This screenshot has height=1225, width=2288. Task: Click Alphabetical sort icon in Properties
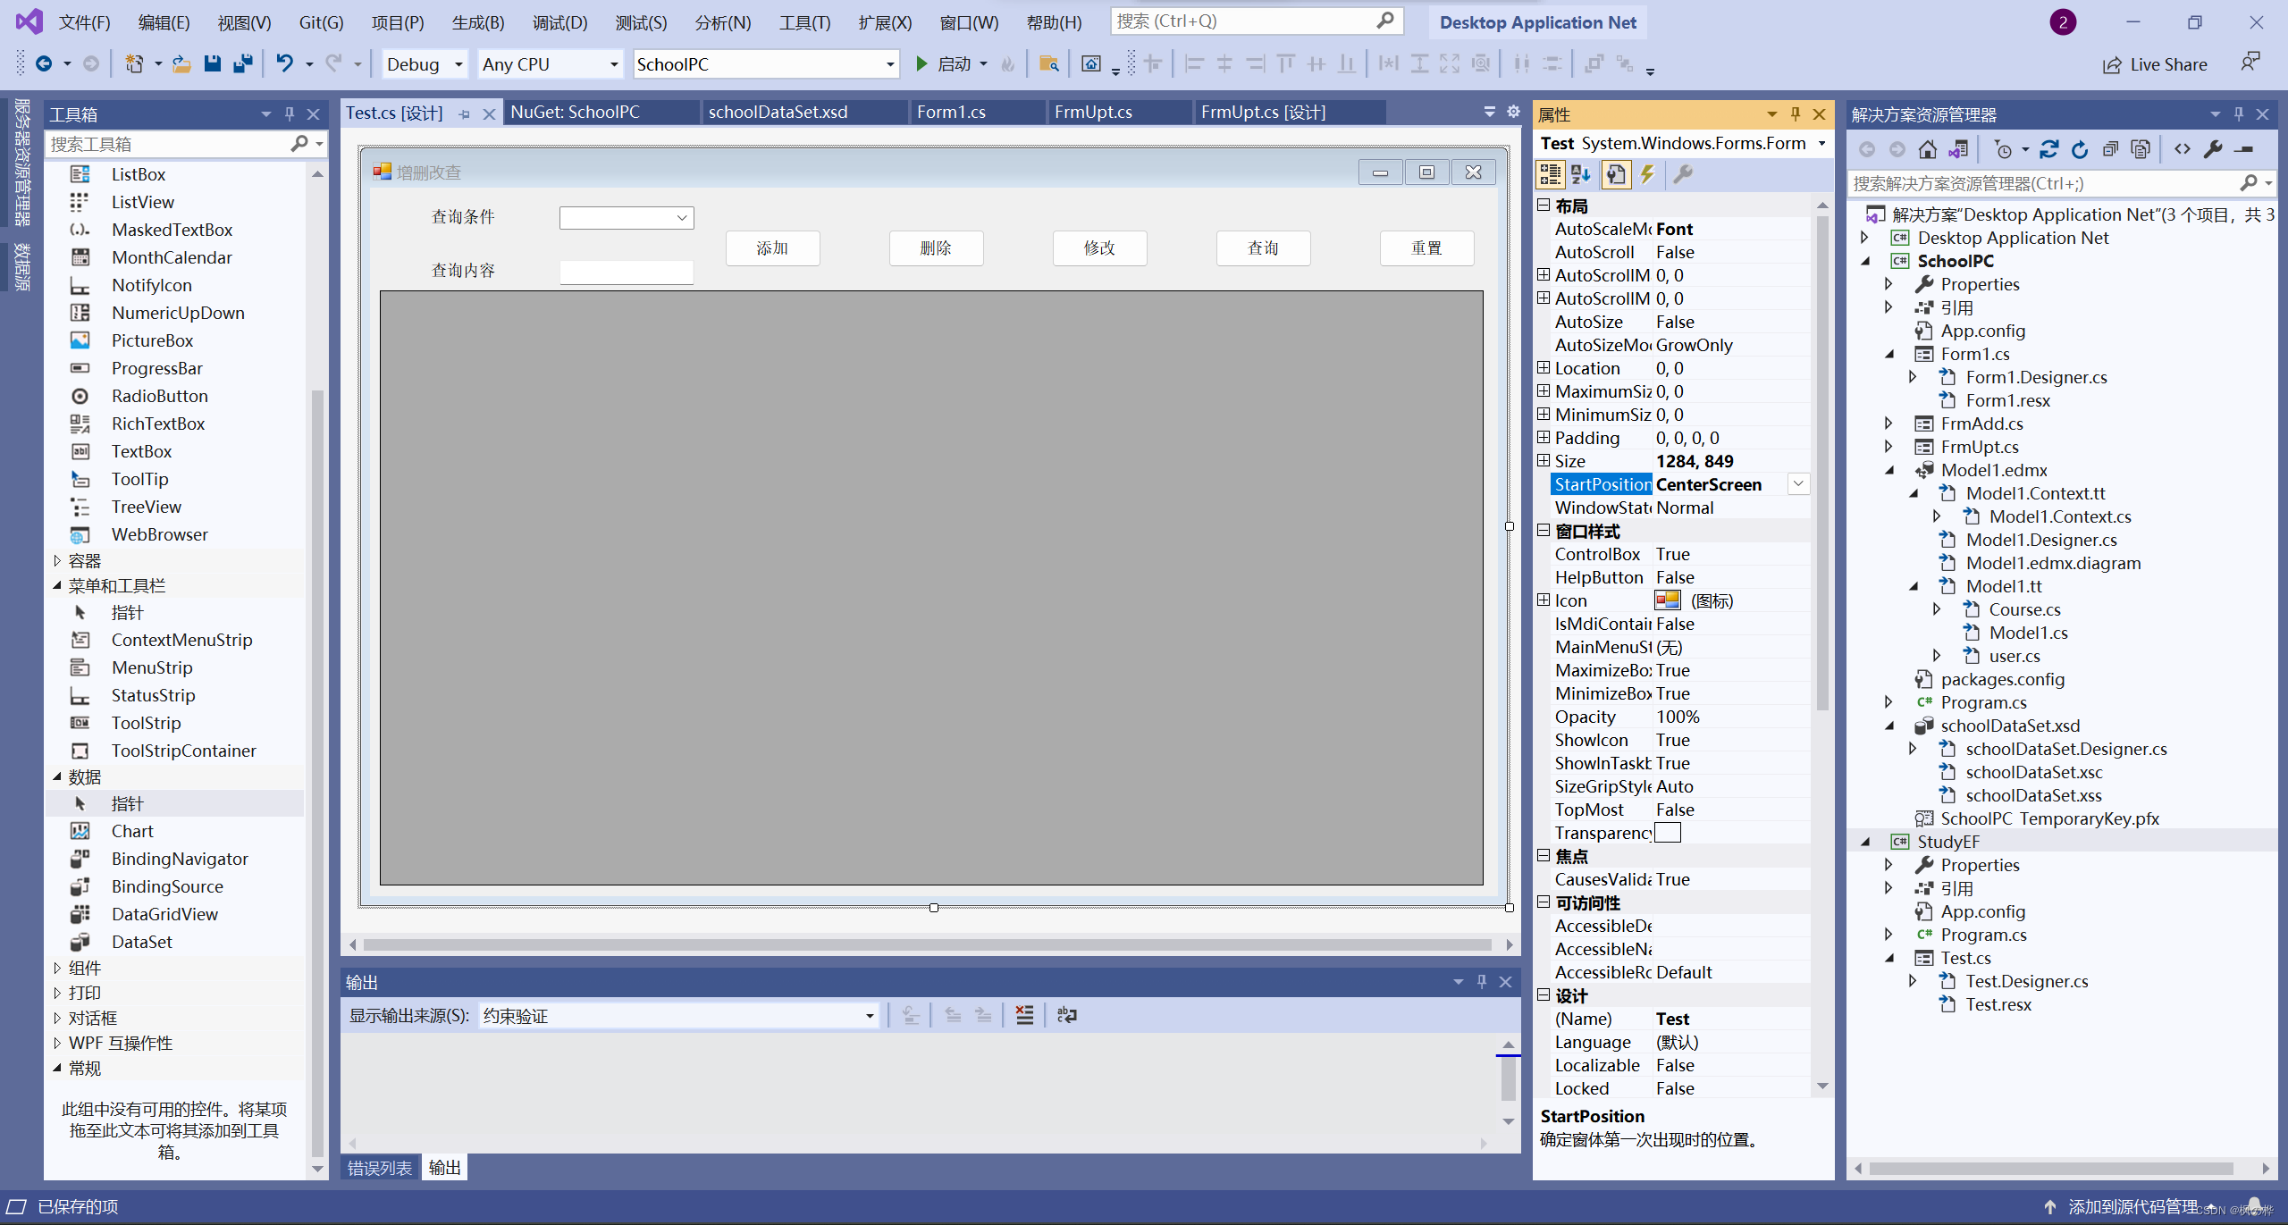[x=1581, y=174]
